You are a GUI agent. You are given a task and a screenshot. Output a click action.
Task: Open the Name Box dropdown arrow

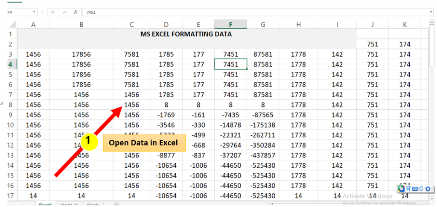pos(34,12)
